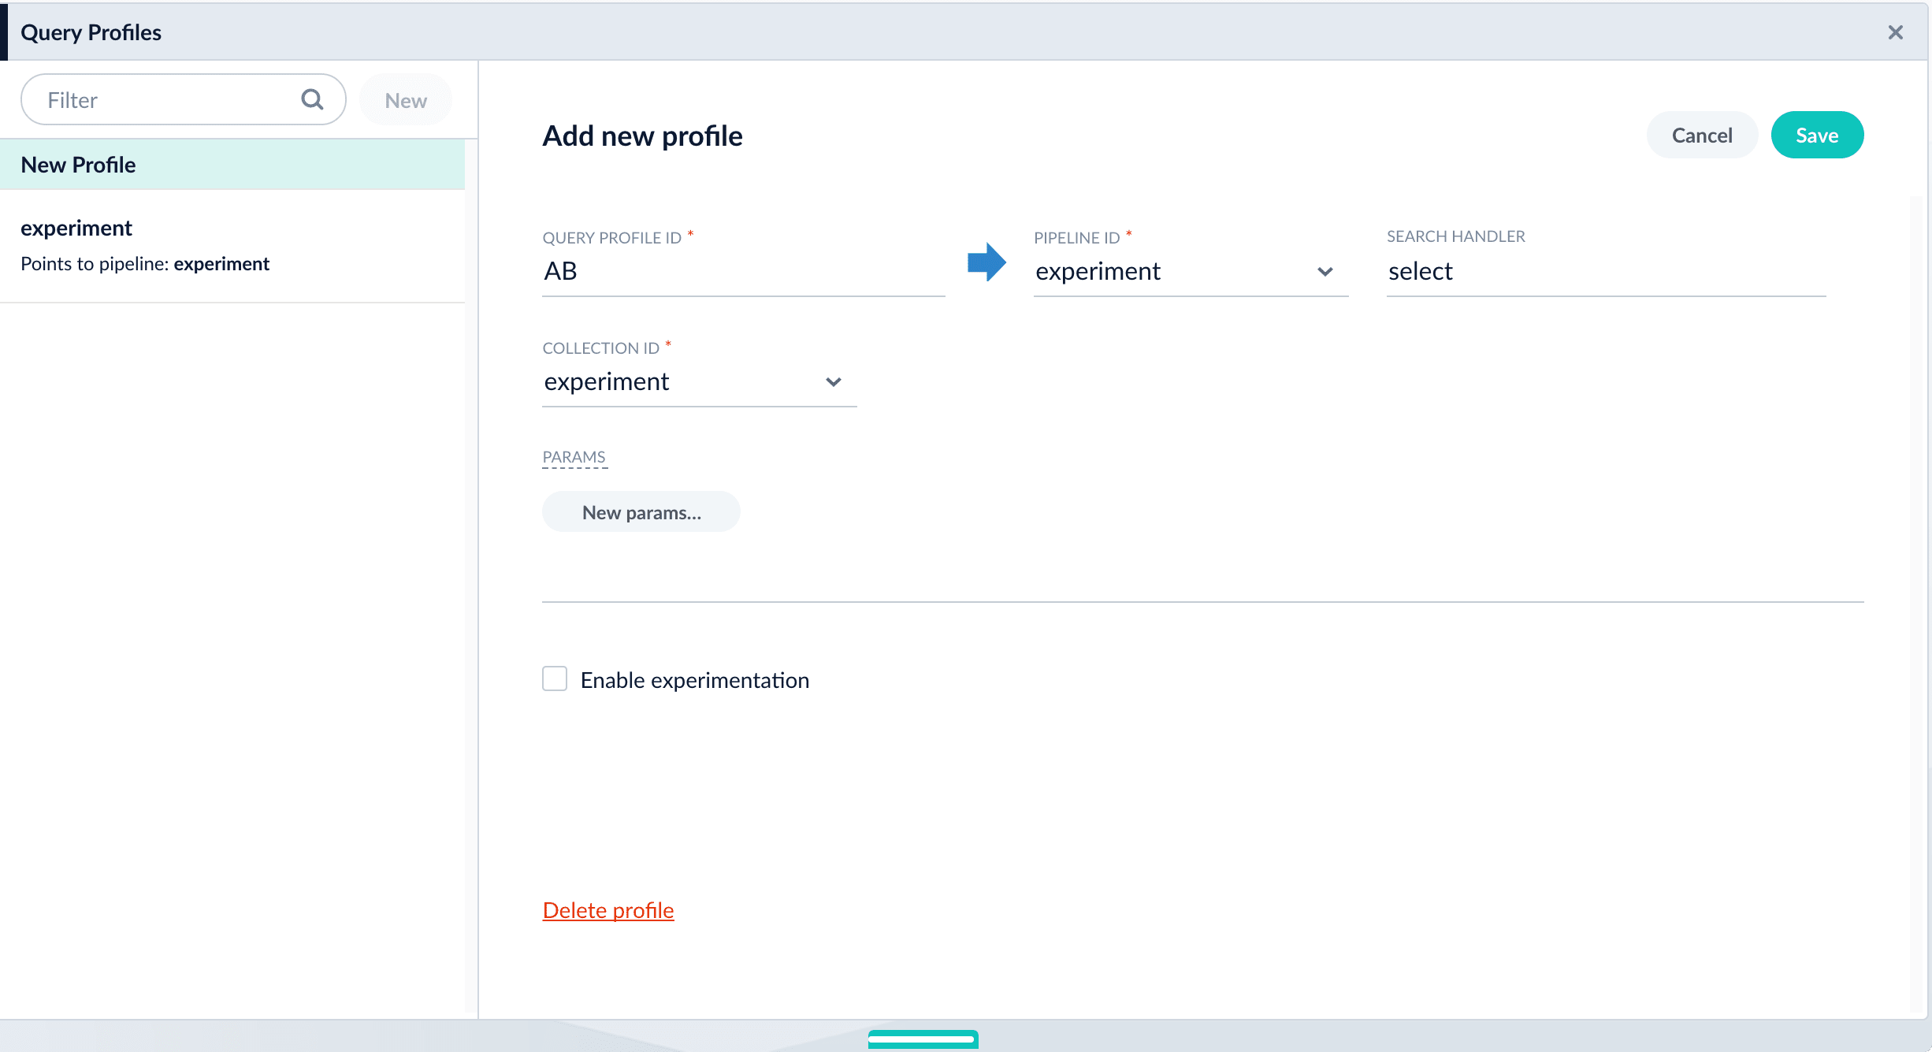Close the Query Profiles panel

pos(1895,32)
